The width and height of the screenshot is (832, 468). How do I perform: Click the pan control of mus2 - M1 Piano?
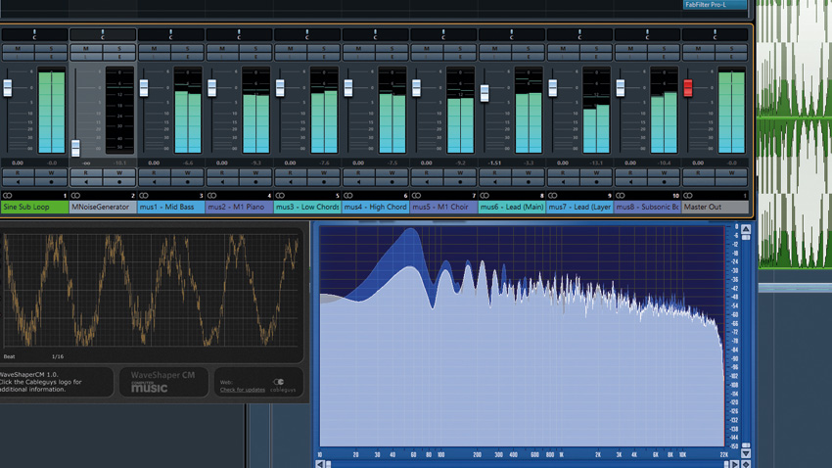click(239, 35)
